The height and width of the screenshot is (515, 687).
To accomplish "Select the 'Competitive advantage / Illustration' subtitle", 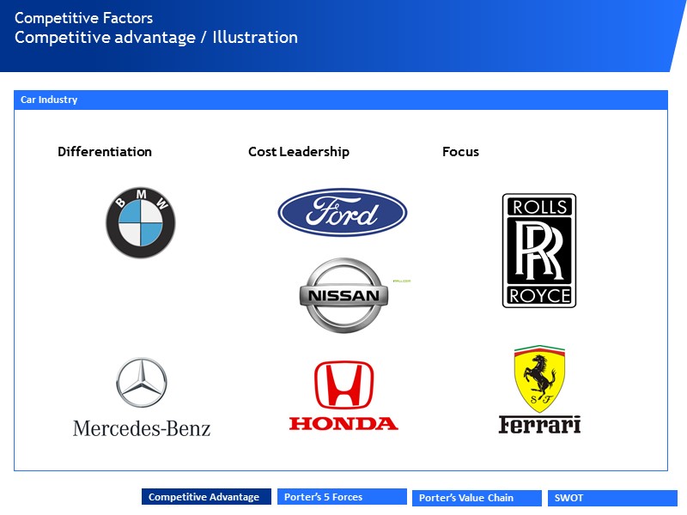I will 156,38.
